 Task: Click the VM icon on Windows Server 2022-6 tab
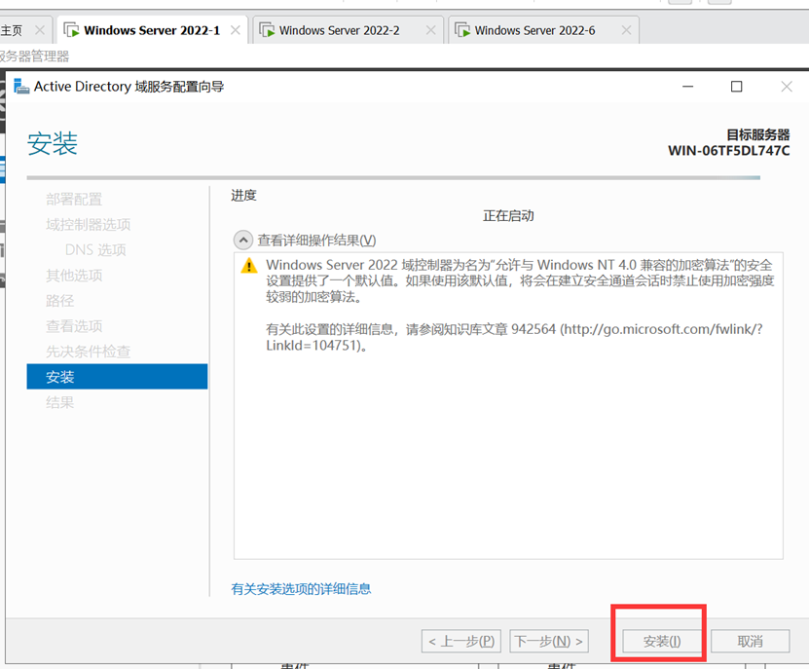coord(462,30)
